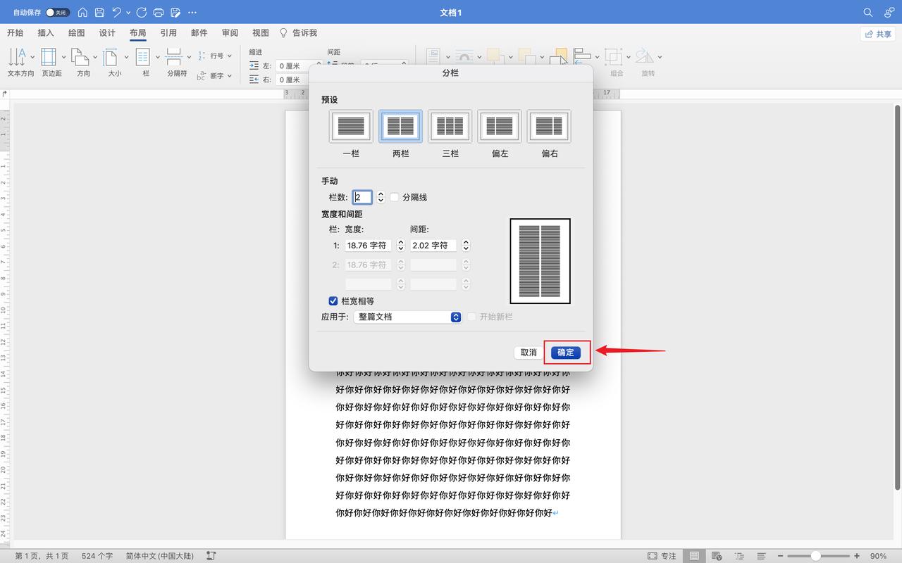Choose the Left-biased (偏左) preset

coord(500,127)
